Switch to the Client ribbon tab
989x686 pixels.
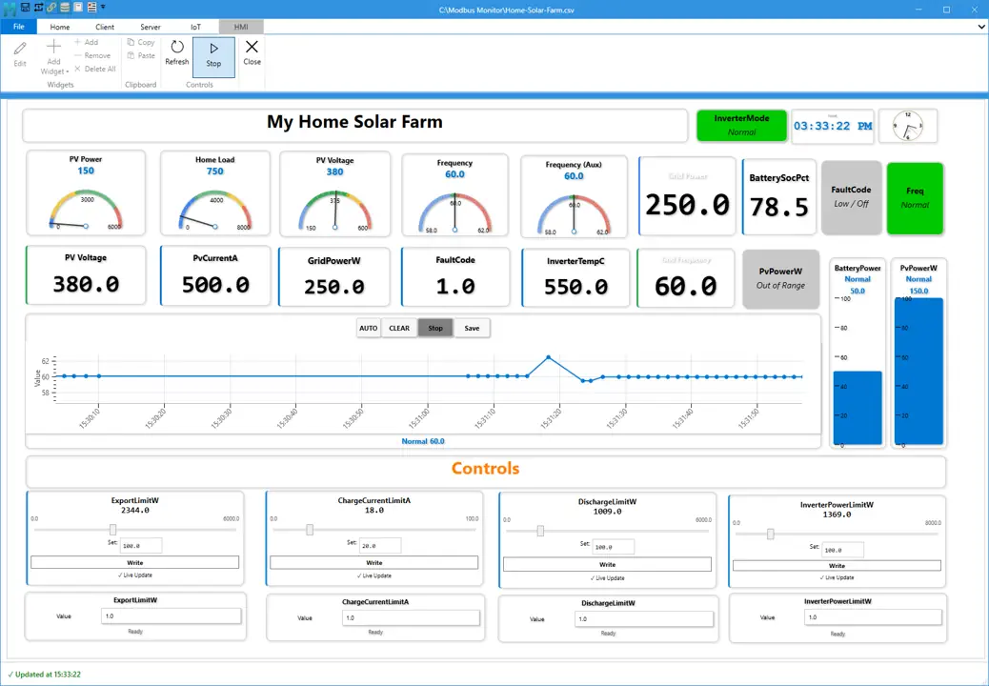click(x=105, y=27)
